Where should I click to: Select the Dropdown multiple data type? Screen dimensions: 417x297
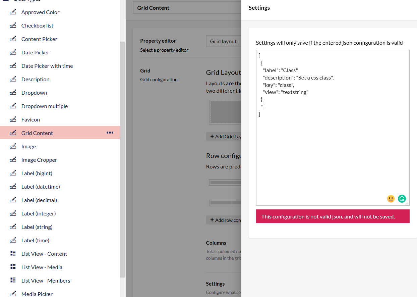[x=45, y=106]
